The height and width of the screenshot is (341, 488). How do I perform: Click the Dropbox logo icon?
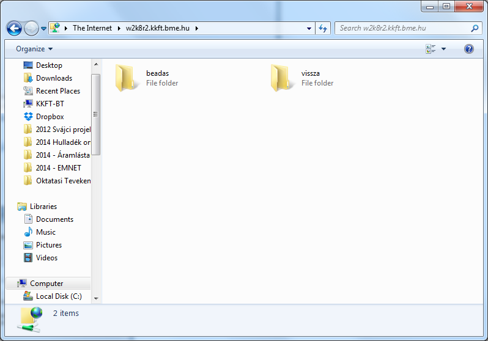click(x=28, y=117)
